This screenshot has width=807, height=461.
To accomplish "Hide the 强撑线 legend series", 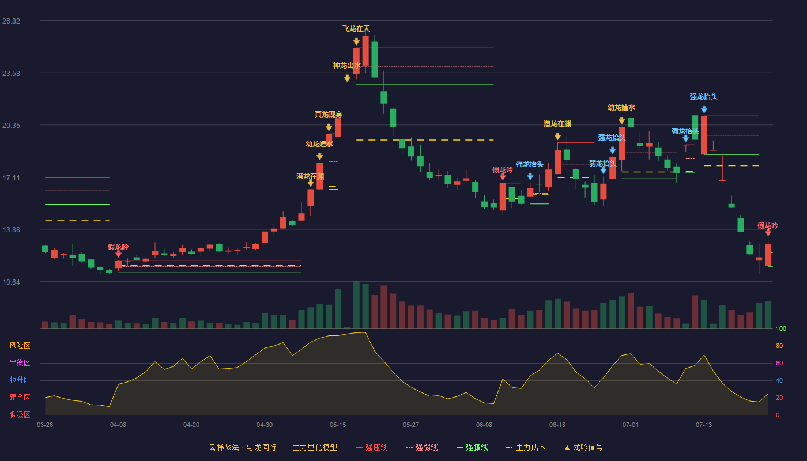I will point(472,447).
